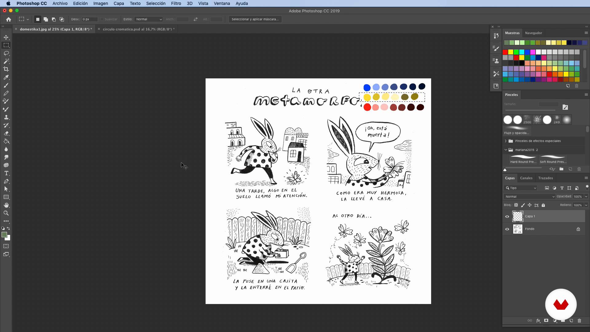Viewport: 590px width, 332px height.
Task: Select the Move tool
Action: (6, 37)
